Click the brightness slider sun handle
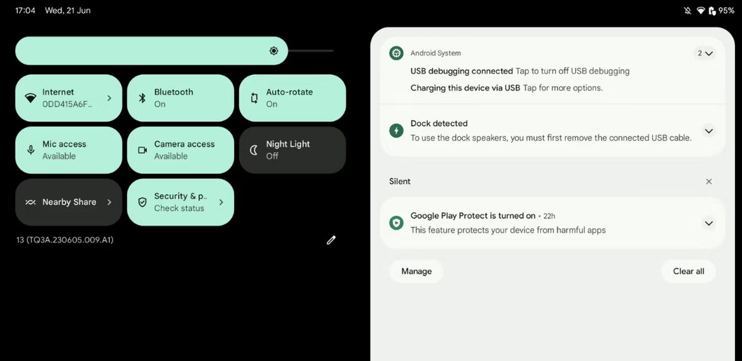Screen dimensions: 742x361 274,51
